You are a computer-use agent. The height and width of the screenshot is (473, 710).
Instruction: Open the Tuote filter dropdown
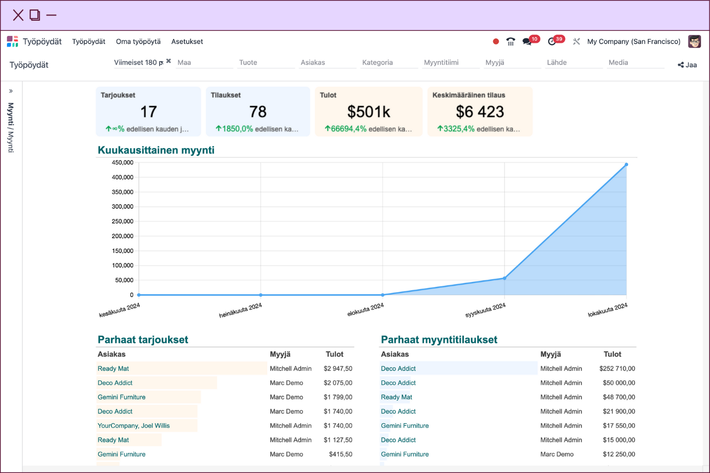tap(265, 63)
